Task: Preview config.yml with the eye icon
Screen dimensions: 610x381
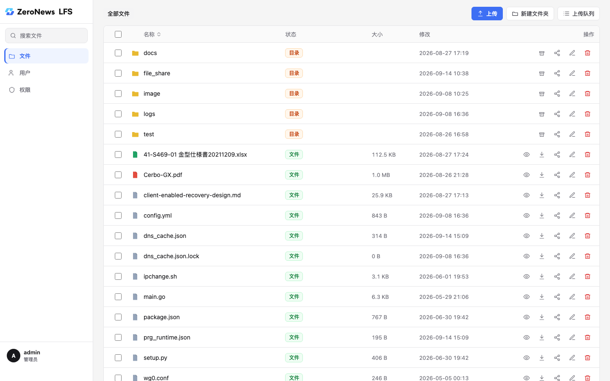Action: tap(527, 215)
